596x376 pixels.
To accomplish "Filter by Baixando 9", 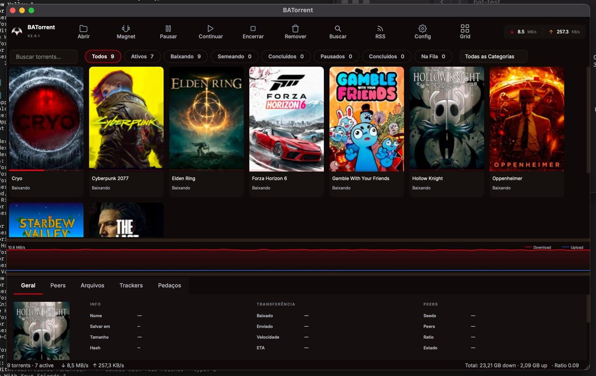I will (185, 56).
